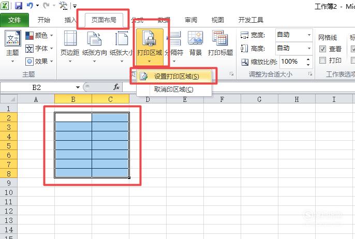Select column C header
The width and height of the screenshot is (355, 239).
pyautogui.click(x=111, y=99)
